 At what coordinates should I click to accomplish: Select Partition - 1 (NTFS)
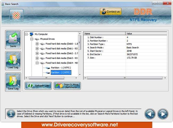point(61,68)
